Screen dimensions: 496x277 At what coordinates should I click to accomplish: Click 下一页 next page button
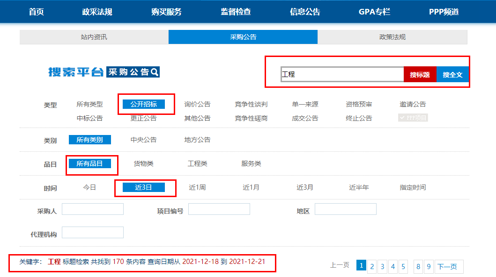click(x=449, y=267)
